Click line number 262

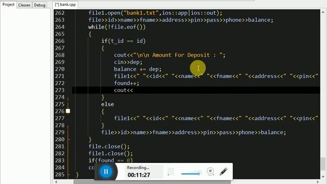tap(60, 13)
